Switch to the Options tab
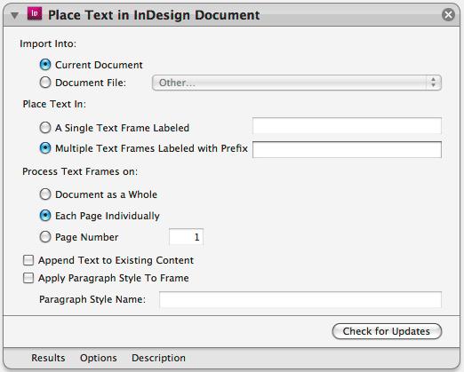Screen dimensions: 464x372 (x=99, y=358)
